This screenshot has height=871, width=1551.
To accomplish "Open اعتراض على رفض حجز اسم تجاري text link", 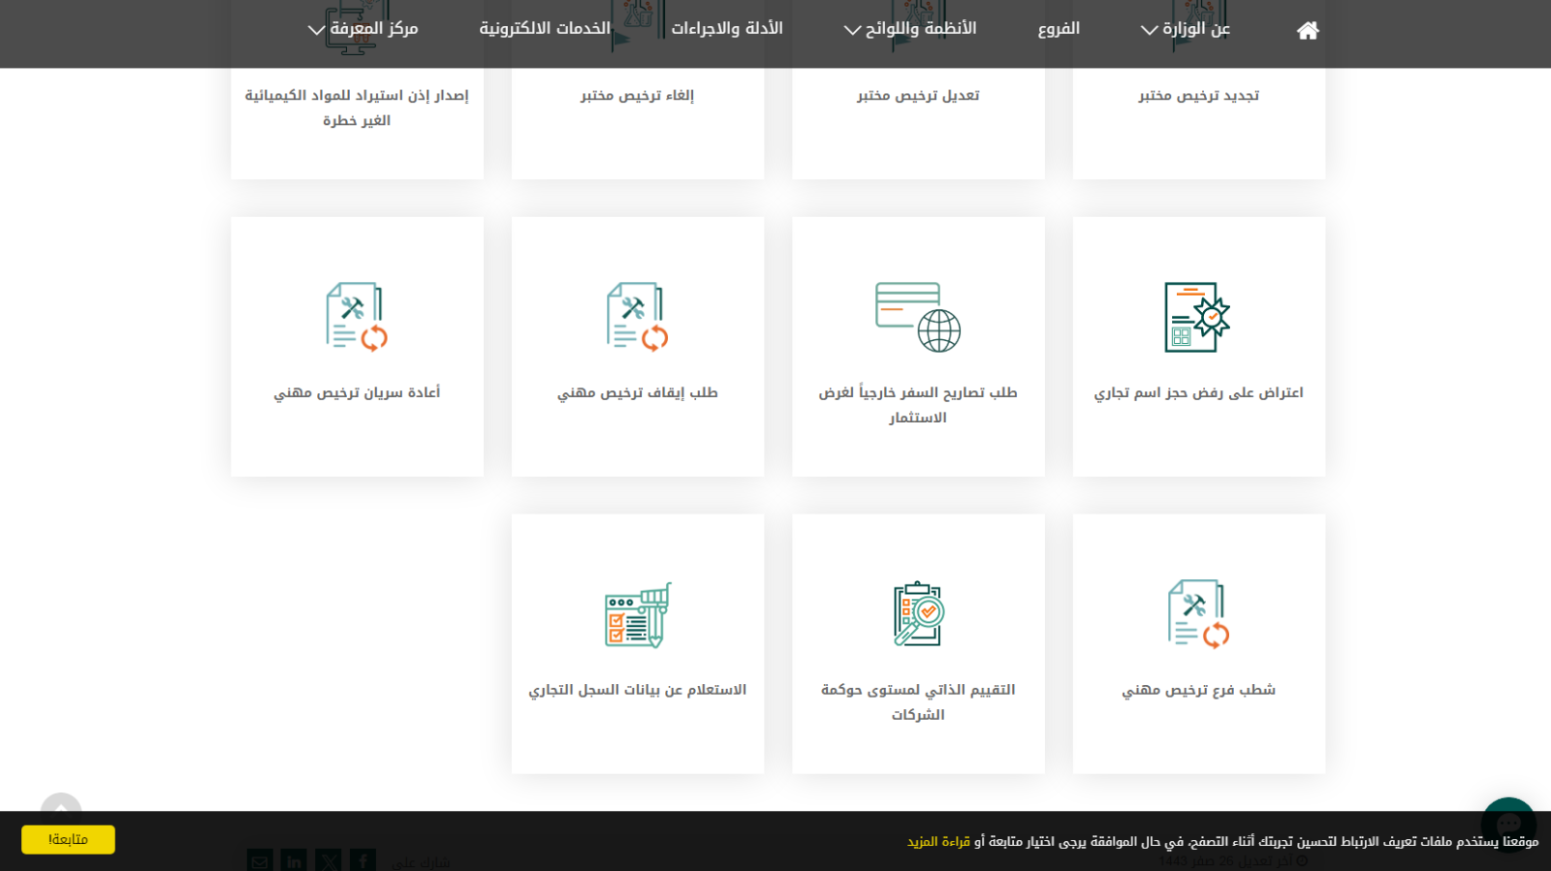I will tap(1199, 392).
